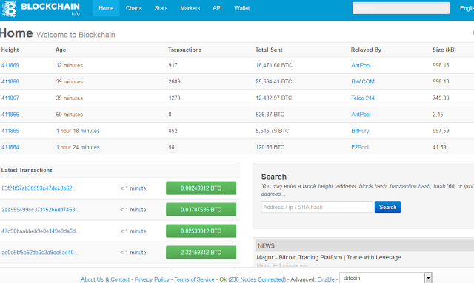This screenshot has width=474, height=283.
Task: Open the Home nav tab
Action: 106,8
